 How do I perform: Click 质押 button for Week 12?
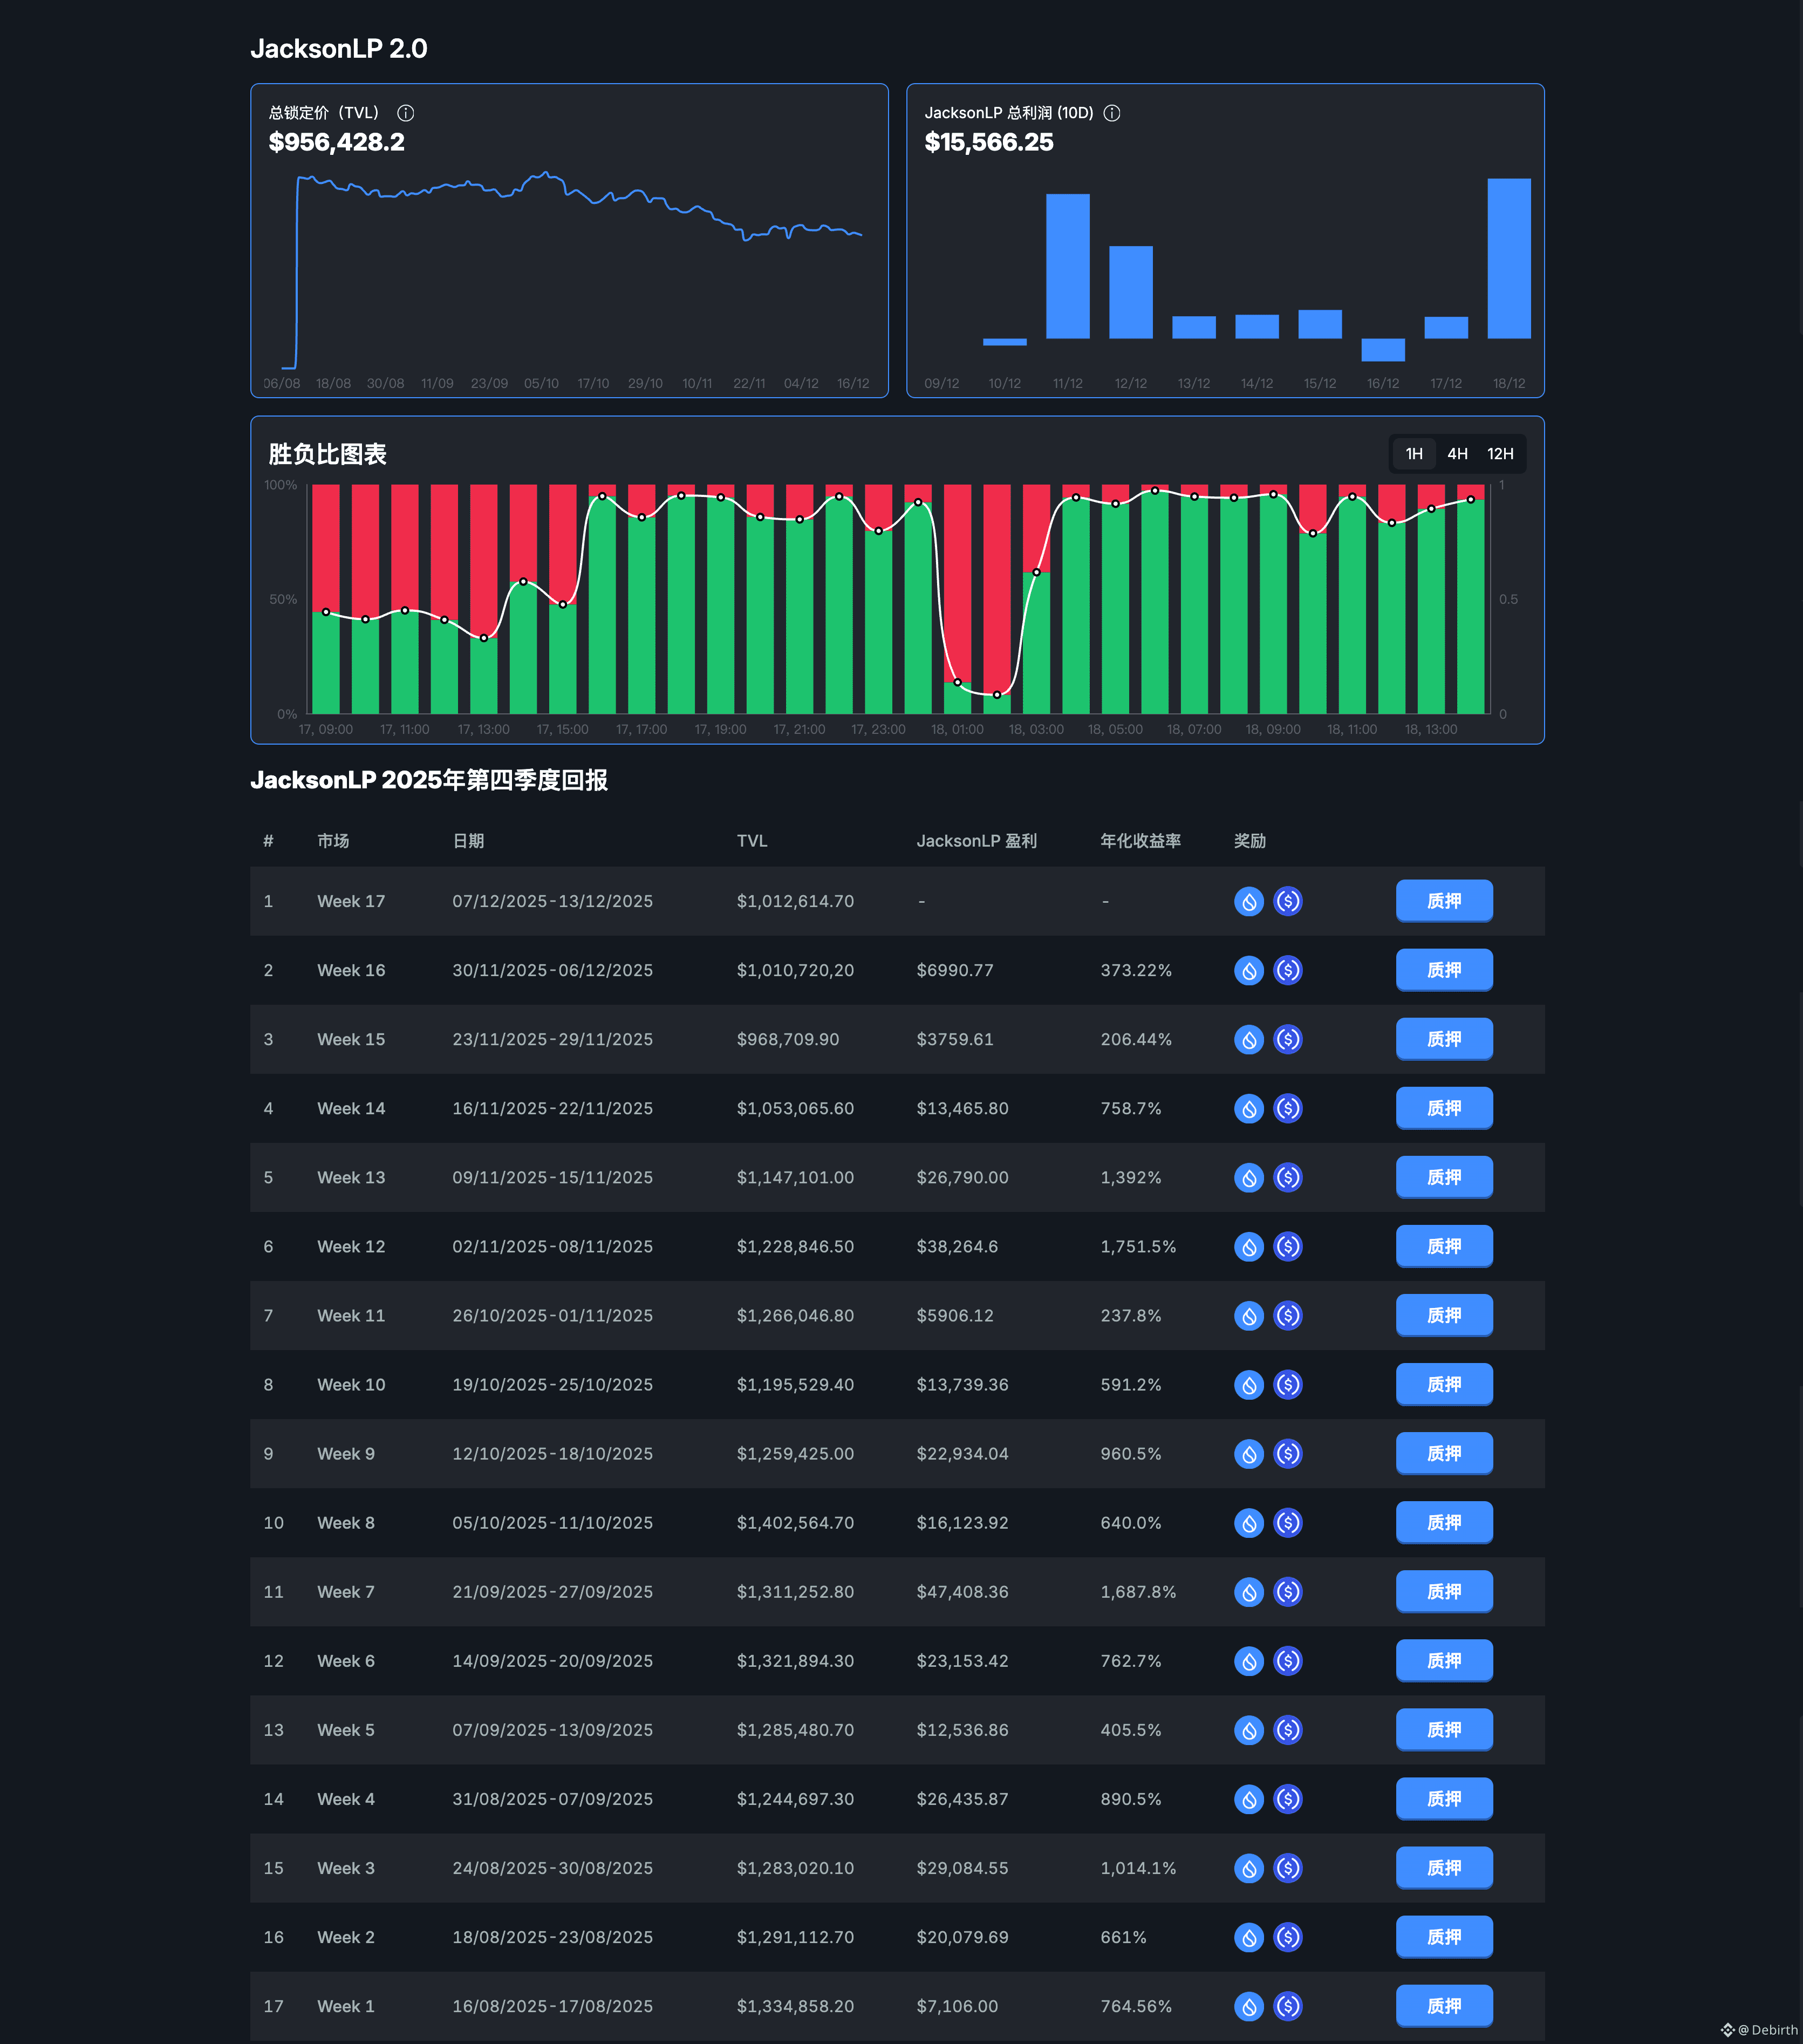coord(1443,1246)
